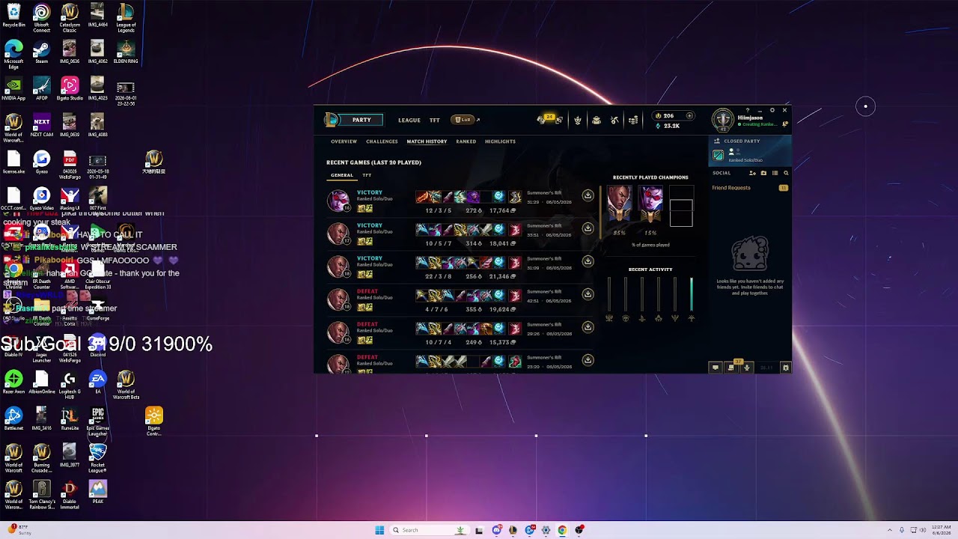
Task: Download replay of the 12/3/5 victory
Action: [x=588, y=195]
